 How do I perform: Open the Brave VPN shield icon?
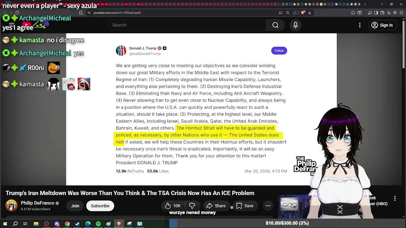pyautogui.click(x=395, y=13)
